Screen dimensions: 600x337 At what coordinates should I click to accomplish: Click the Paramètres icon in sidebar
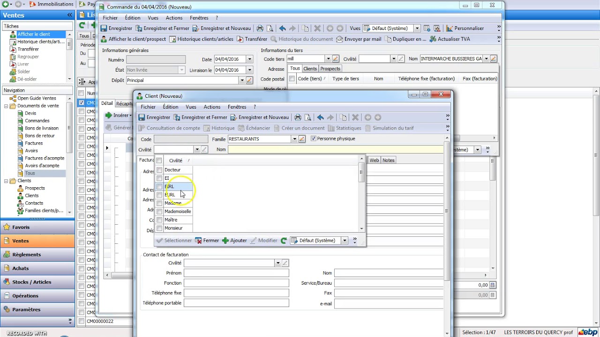(7, 309)
